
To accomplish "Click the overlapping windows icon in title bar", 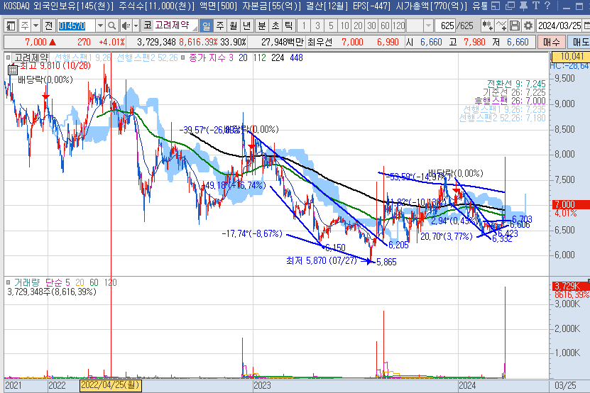I will tap(510, 6).
